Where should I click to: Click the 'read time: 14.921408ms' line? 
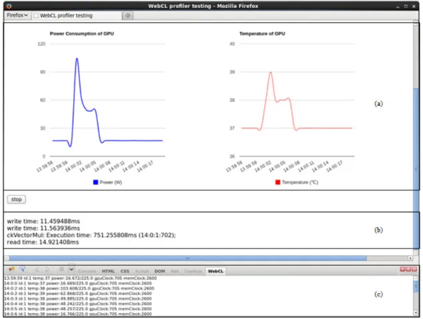point(43,242)
